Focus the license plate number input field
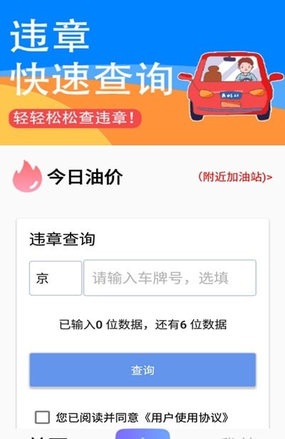The image size is (285, 439). [x=170, y=278]
